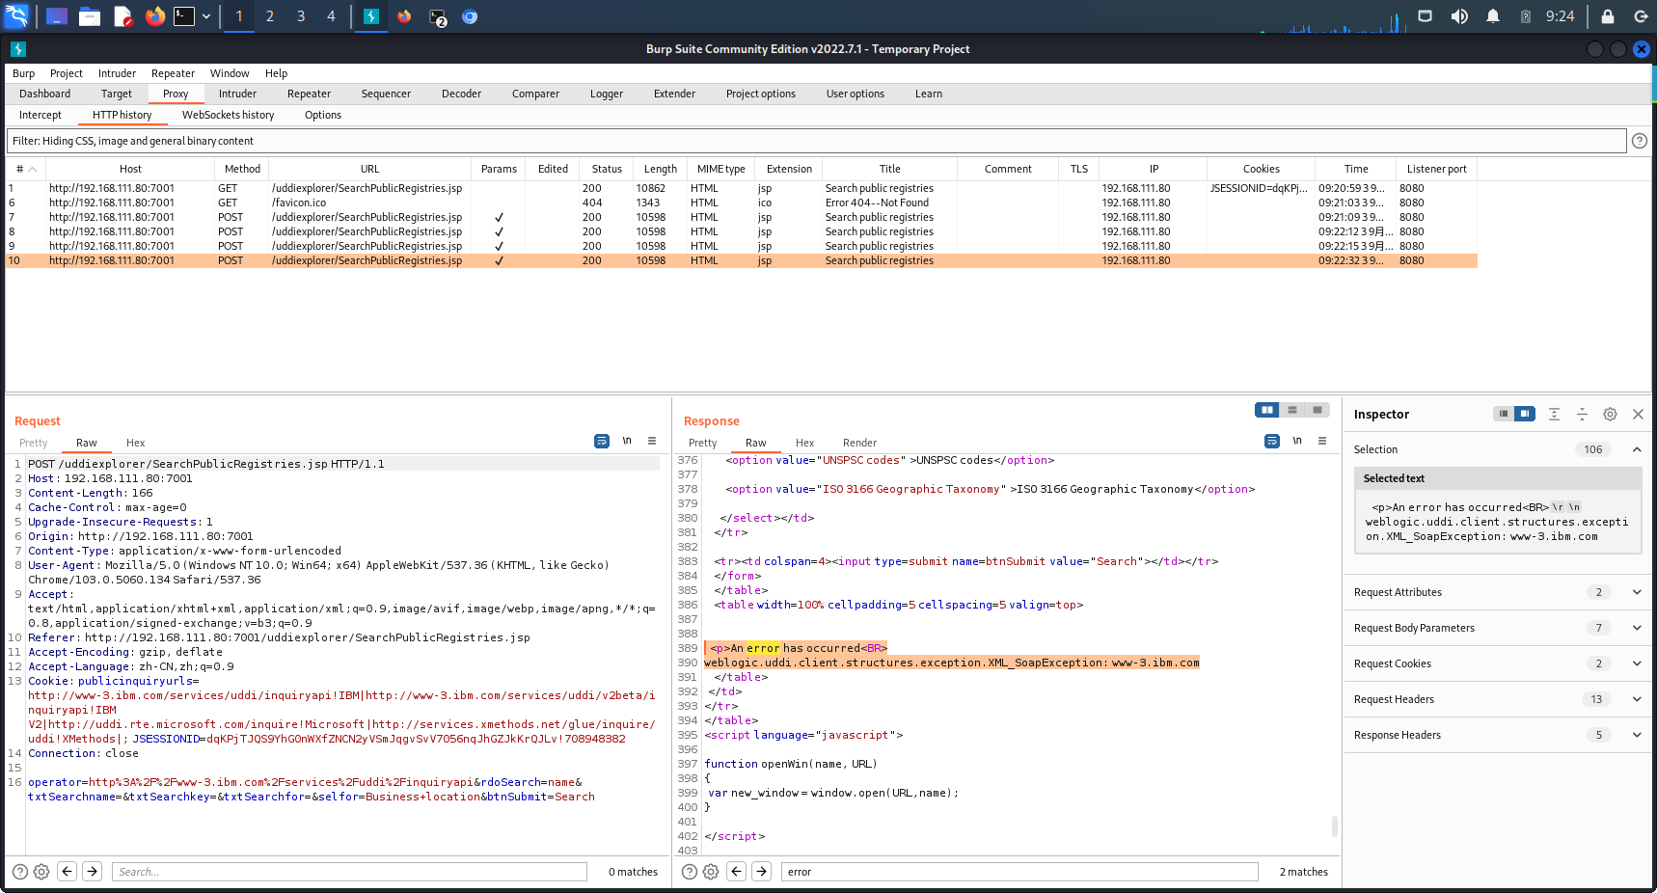This screenshot has height=893, width=1657.
Task: Open help icon in Request search bar
Action: click(x=19, y=872)
